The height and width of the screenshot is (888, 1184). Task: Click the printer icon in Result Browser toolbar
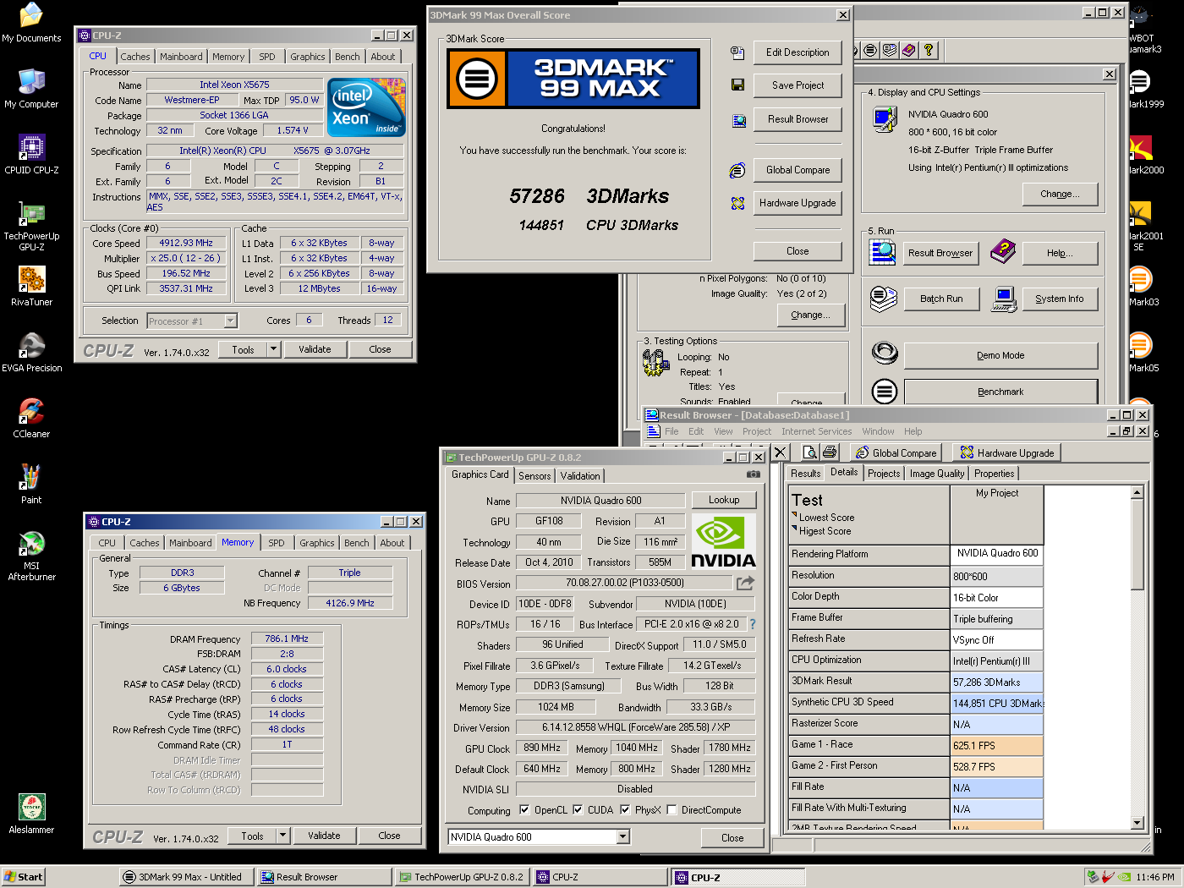pyautogui.click(x=830, y=452)
